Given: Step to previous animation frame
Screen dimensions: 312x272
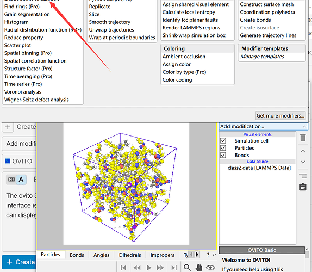Looking at the screenshot, I should coord(137,268).
